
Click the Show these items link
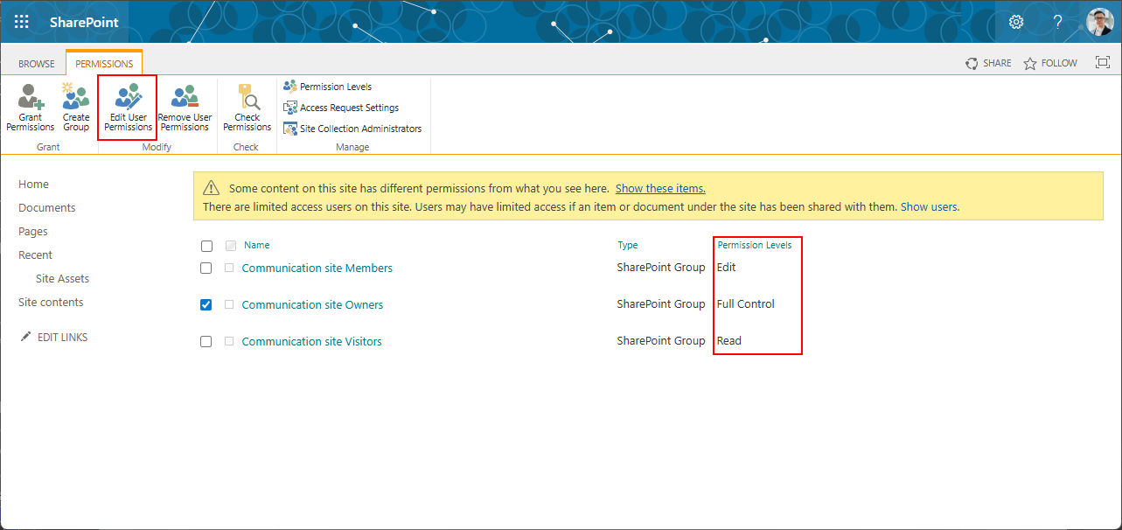(659, 188)
